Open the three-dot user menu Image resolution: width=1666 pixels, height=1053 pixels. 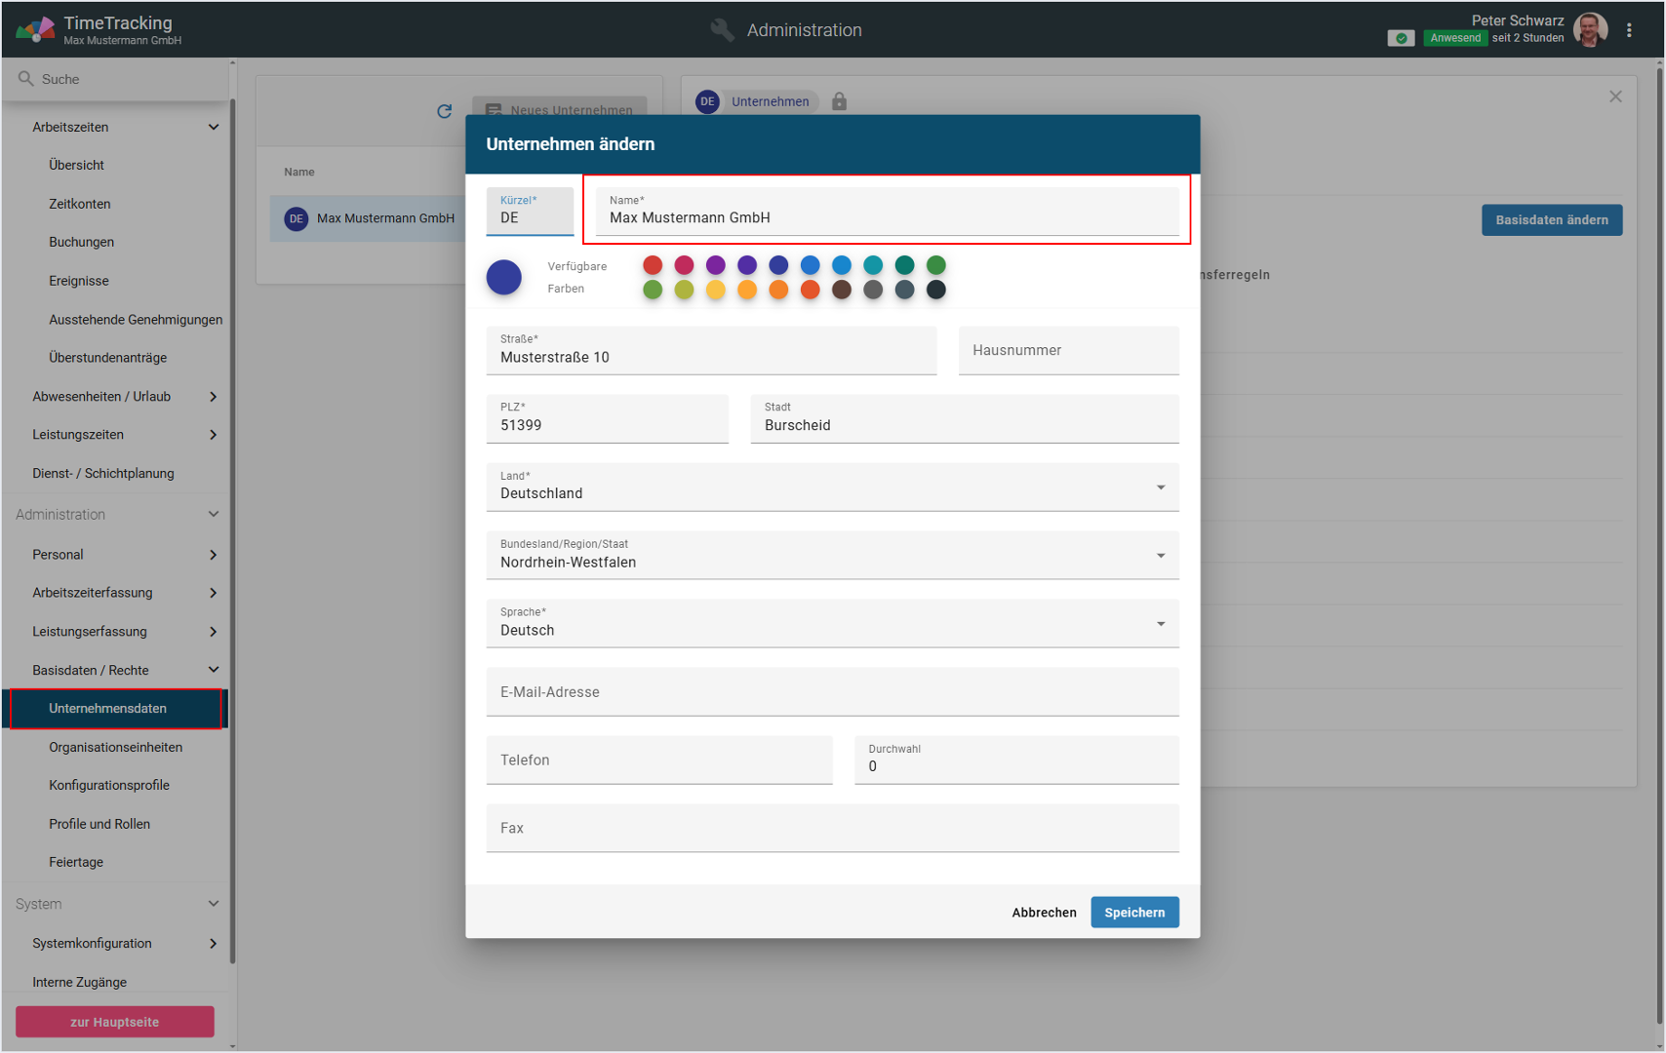coord(1629,30)
